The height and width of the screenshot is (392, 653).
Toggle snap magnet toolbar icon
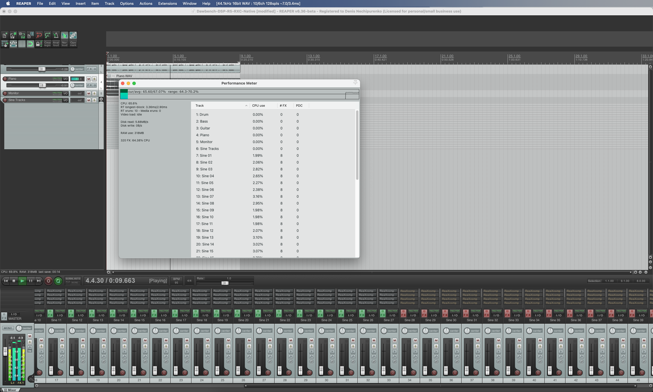click(x=30, y=44)
